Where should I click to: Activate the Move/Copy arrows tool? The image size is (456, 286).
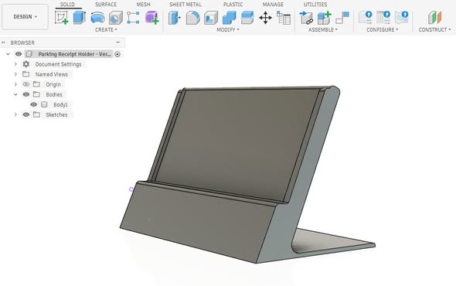[x=265, y=18]
